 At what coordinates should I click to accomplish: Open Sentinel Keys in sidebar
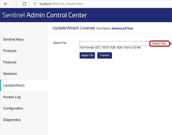[x=14, y=40]
